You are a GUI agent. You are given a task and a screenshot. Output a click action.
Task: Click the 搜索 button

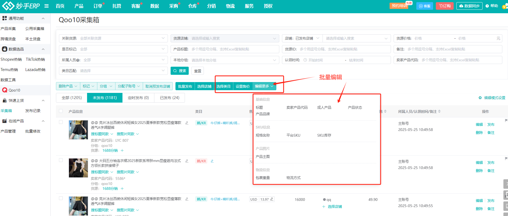click(x=180, y=71)
